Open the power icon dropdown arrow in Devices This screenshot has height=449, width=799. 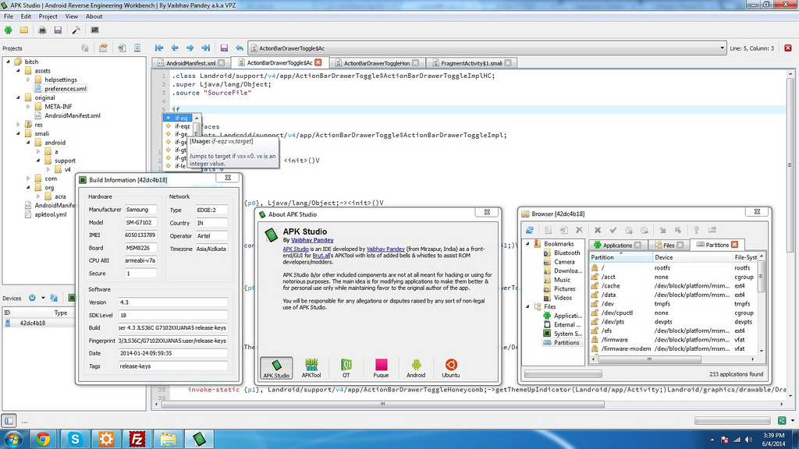tap(43, 298)
